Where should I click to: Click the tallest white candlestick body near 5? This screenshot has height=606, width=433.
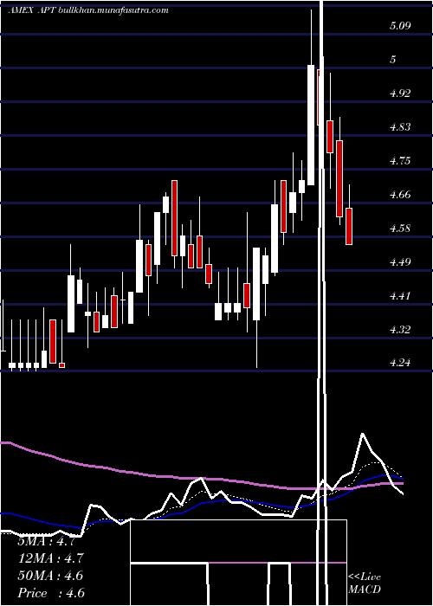click(x=311, y=126)
